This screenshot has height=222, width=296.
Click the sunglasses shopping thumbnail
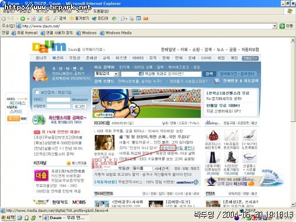249,157
